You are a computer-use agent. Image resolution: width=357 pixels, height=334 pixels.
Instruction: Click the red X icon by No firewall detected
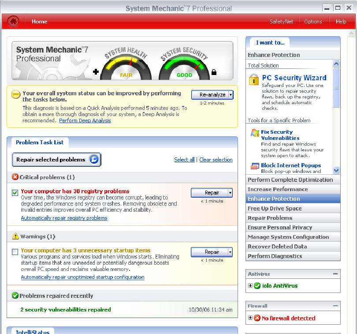257,318
